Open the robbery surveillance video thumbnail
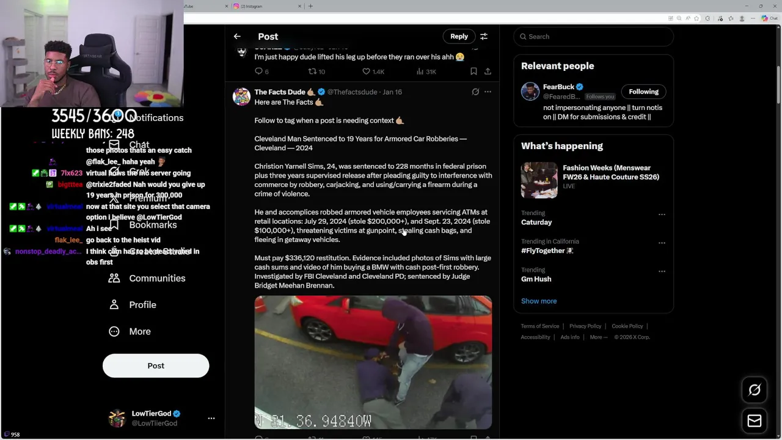This screenshot has width=782, height=440. click(x=373, y=362)
